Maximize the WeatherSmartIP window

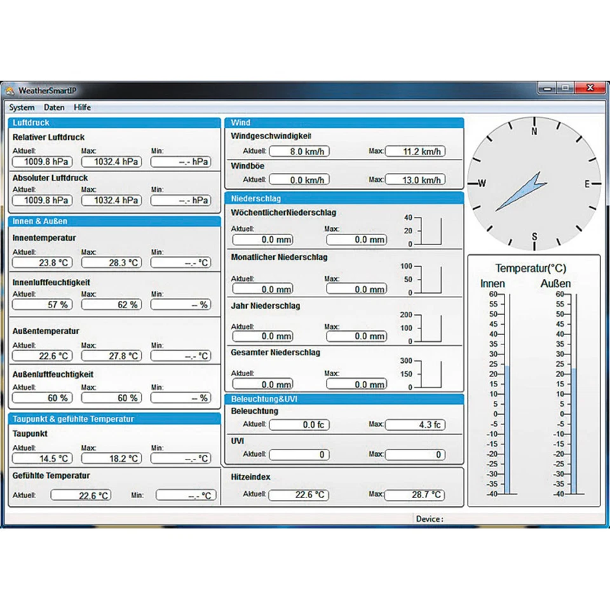coord(564,88)
